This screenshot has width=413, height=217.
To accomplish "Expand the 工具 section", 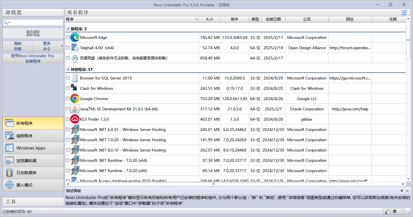I will (33, 202).
